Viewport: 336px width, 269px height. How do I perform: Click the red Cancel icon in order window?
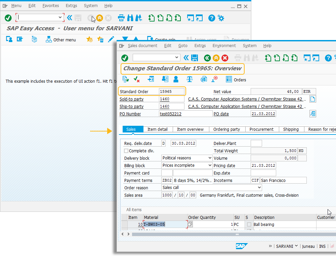pos(225,58)
